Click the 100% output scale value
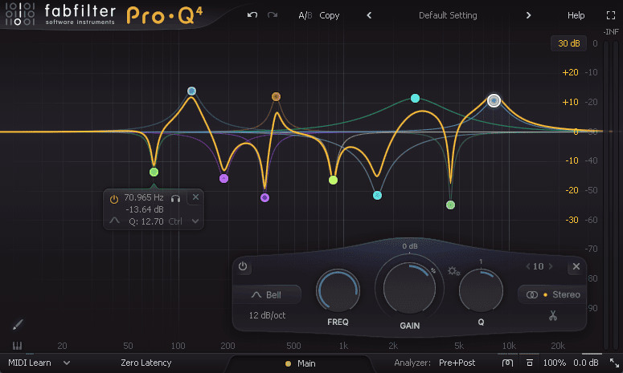Viewport: 623px width, 373px height. click(x=554, y=363)
